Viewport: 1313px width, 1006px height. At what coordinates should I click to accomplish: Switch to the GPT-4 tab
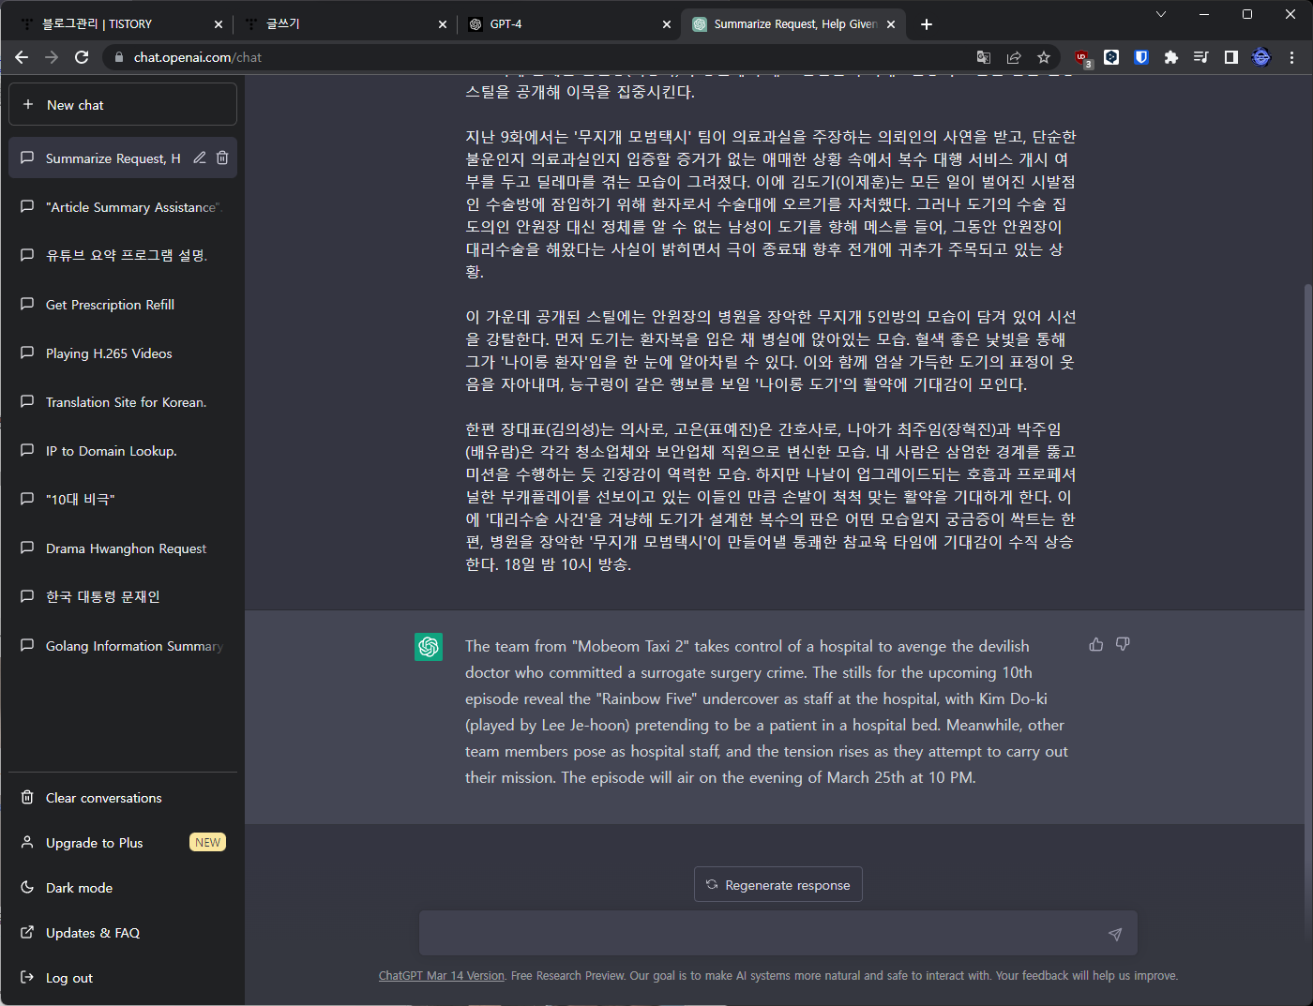(568, 24)
